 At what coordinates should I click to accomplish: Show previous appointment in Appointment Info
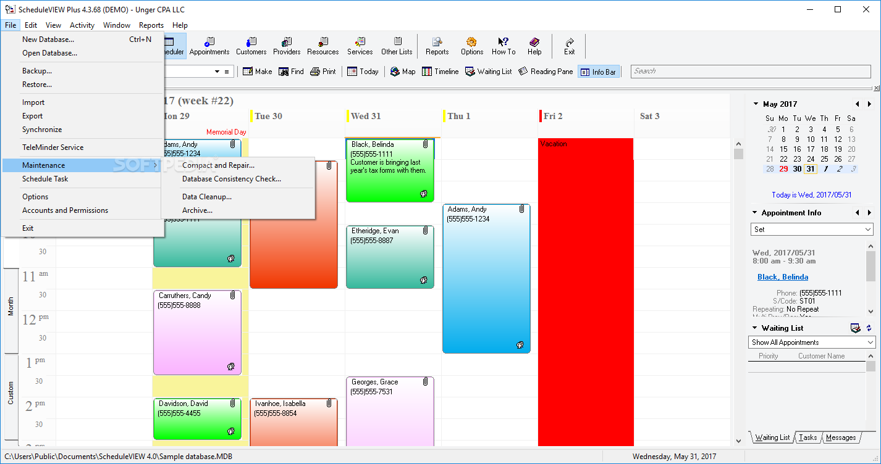pyautogui.click(x=857, y=213)
